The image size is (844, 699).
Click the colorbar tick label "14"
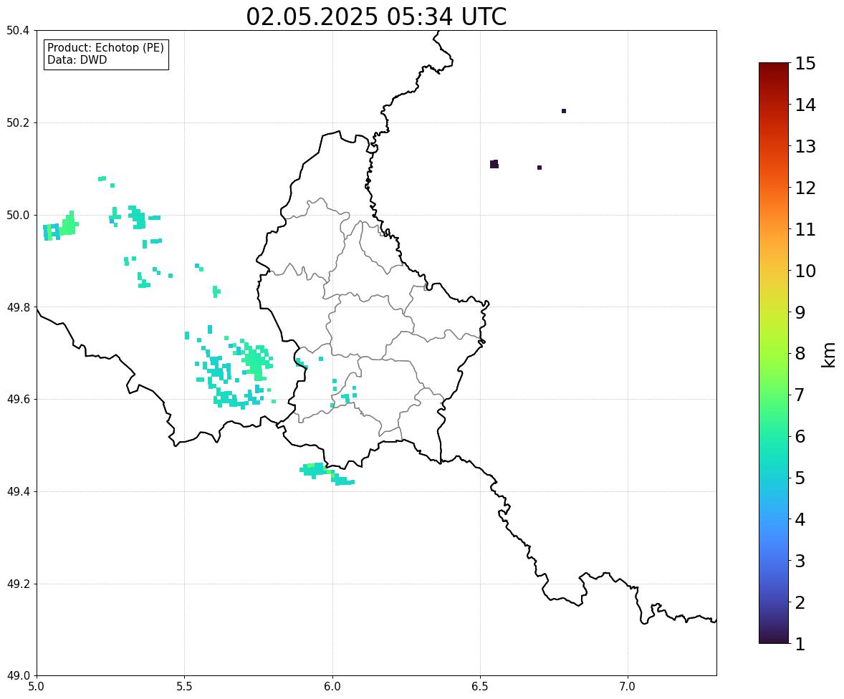tap(805, 105)
